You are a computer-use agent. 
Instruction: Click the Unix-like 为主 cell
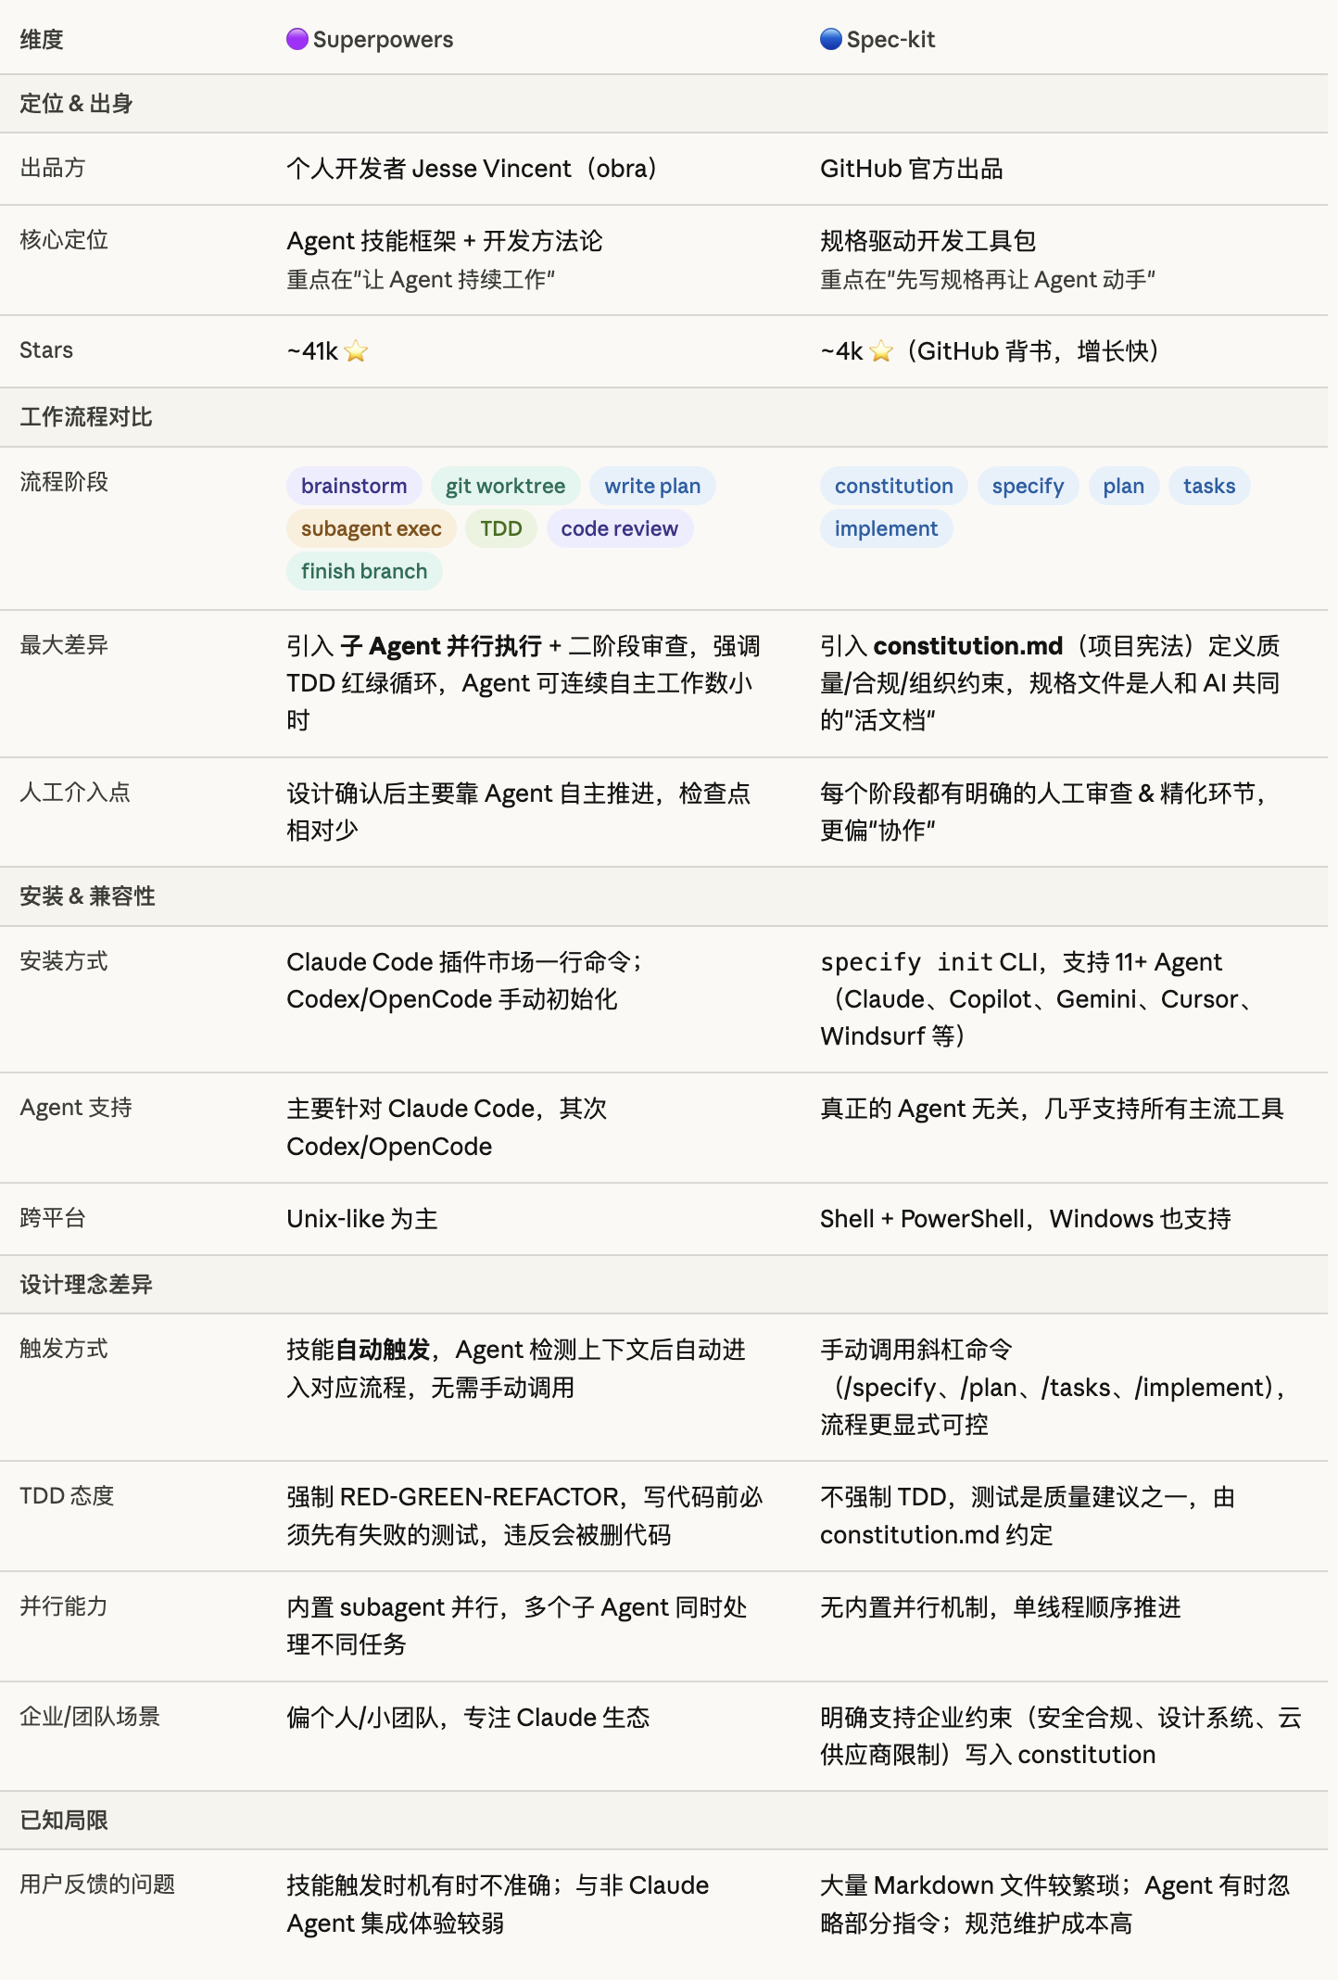[362, 1219]
